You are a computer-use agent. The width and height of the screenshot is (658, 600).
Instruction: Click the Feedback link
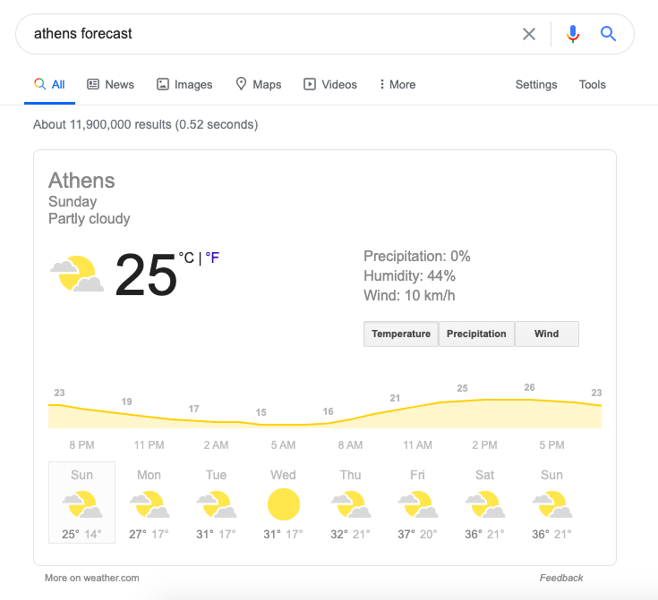click(561, 578)
